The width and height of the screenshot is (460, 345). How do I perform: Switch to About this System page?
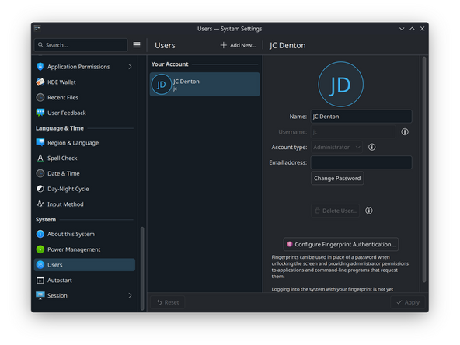click(x=85, y=234)
